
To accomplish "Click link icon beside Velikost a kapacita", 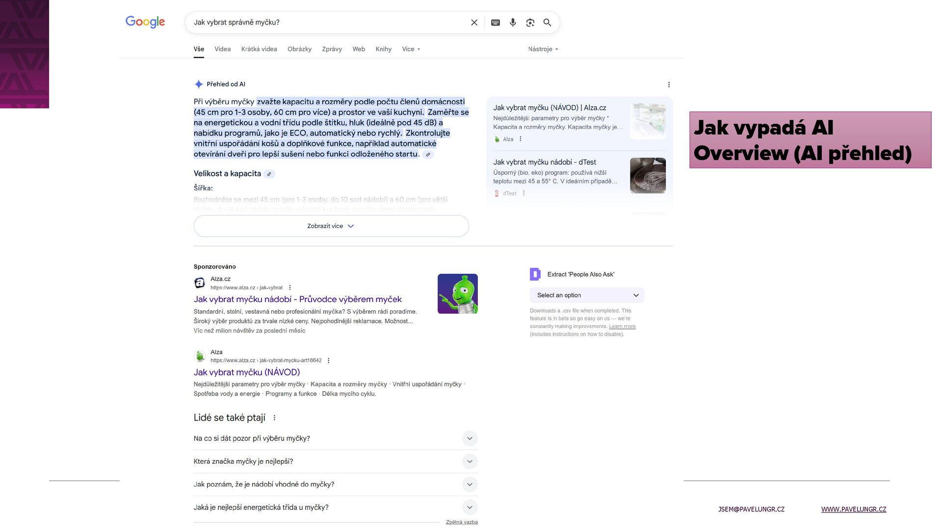I will [269, 174].
